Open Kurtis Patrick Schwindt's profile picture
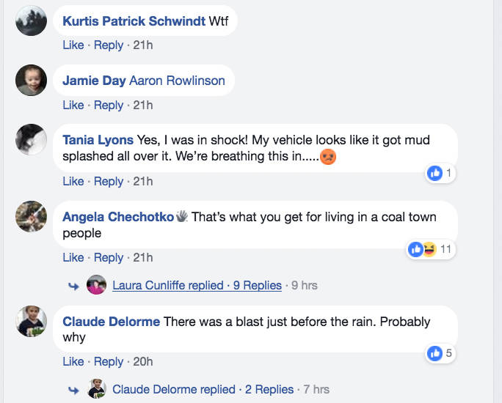The height and width of the screenshot is (403, 502). 31,21
